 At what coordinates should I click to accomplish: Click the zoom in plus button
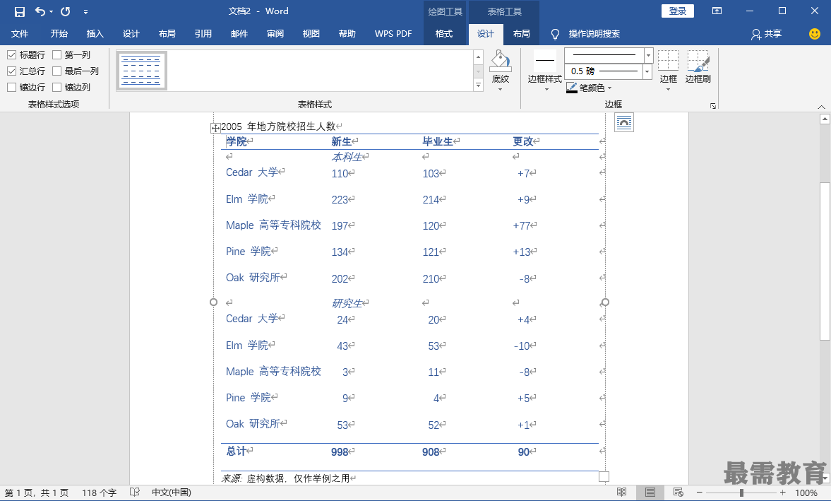[783, 493]
